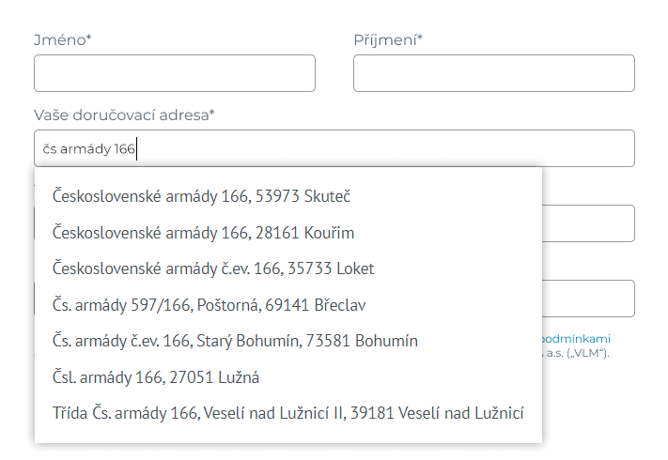Click the 'Jméno*' field label

[69, 39]
